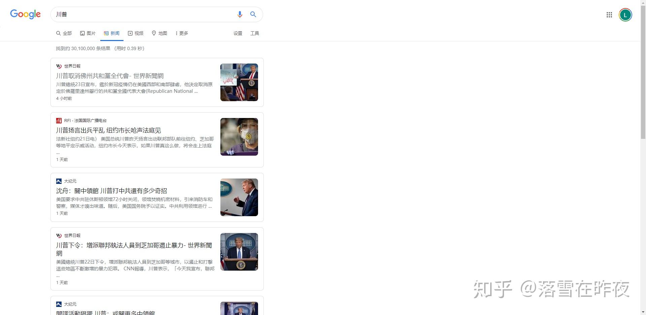The height and width of the screenshot is (315, 646).
Task: Open headline 川普取消佛州共和黨全代會
Action: coord(110,76)
